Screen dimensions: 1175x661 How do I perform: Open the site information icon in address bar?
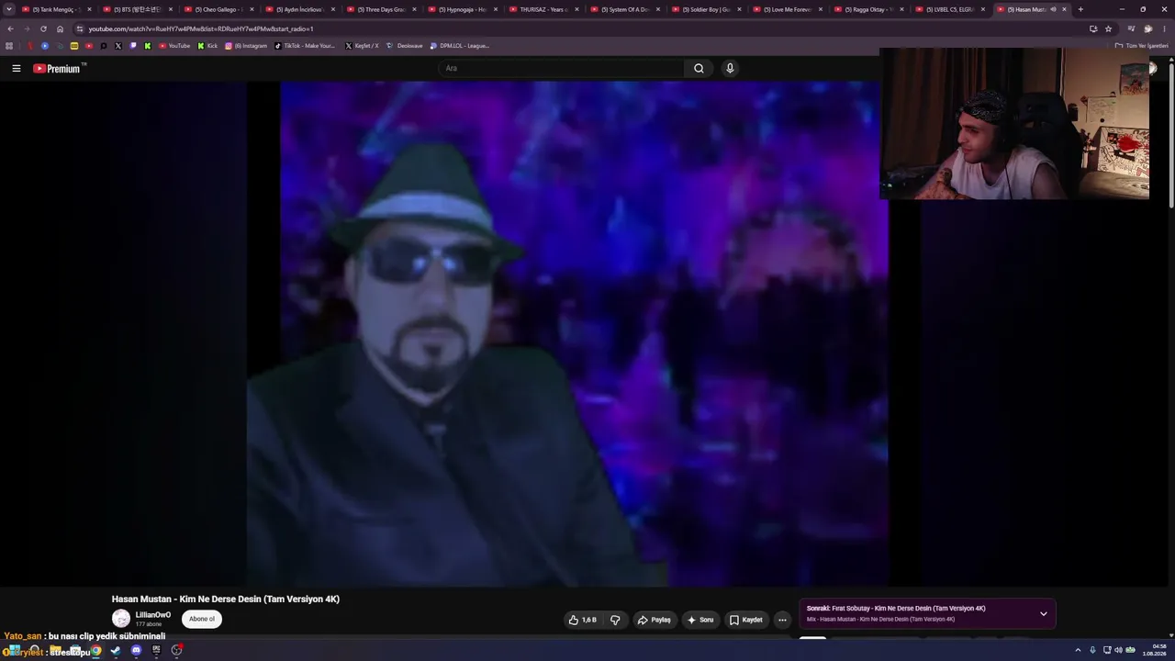[80, 28]
